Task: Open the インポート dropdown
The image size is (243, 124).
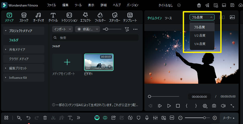Action: (x=63, y=29)
